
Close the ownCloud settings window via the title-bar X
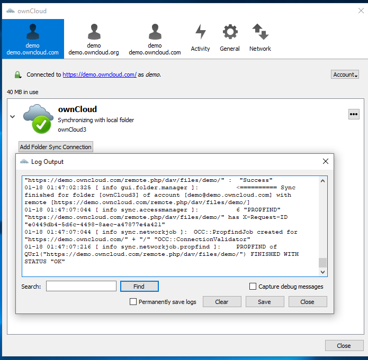click(x=361, y=11)
